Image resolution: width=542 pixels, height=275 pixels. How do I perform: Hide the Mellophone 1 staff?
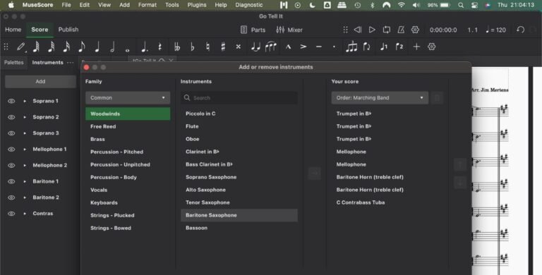[x=11, y=149]
